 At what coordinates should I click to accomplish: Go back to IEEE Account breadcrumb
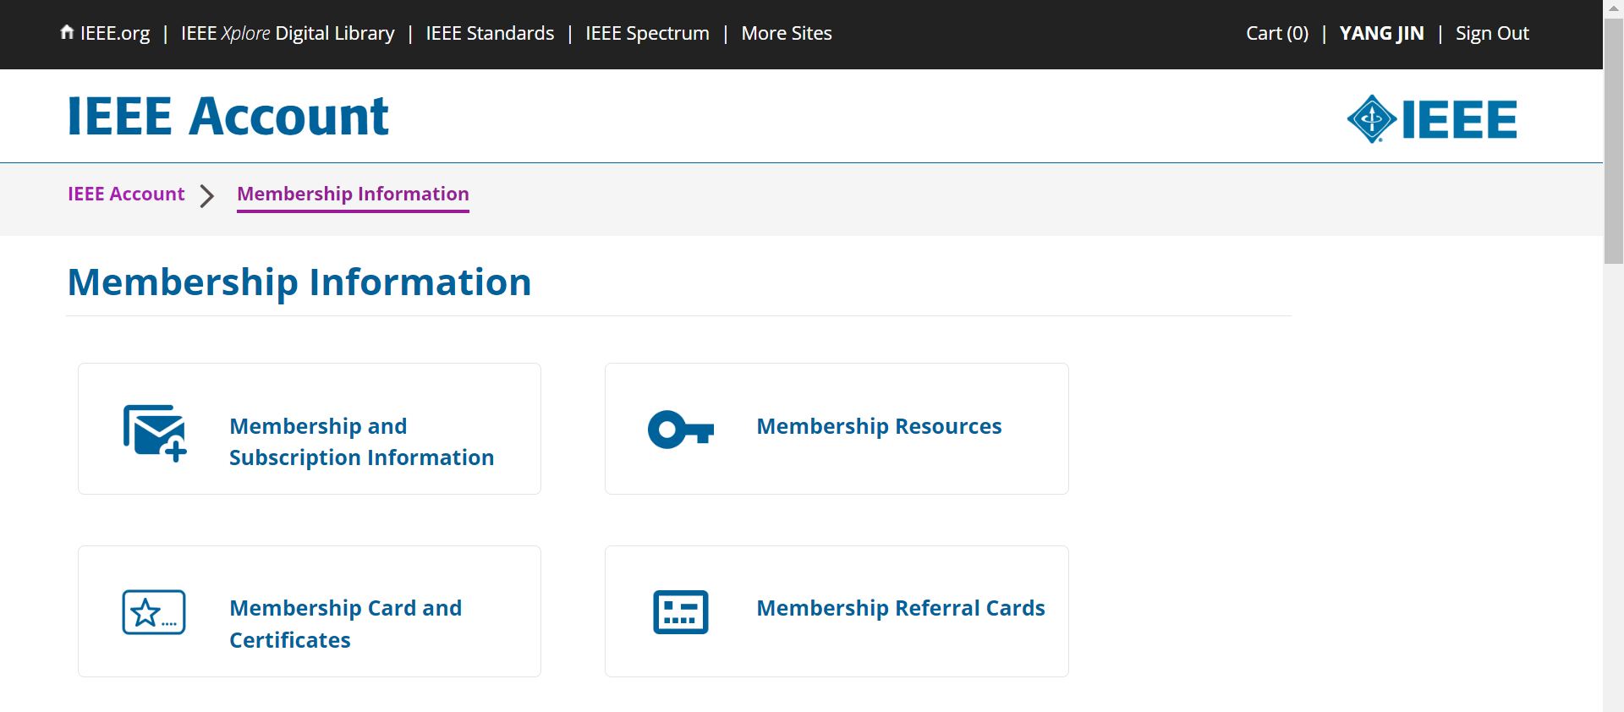126,194
